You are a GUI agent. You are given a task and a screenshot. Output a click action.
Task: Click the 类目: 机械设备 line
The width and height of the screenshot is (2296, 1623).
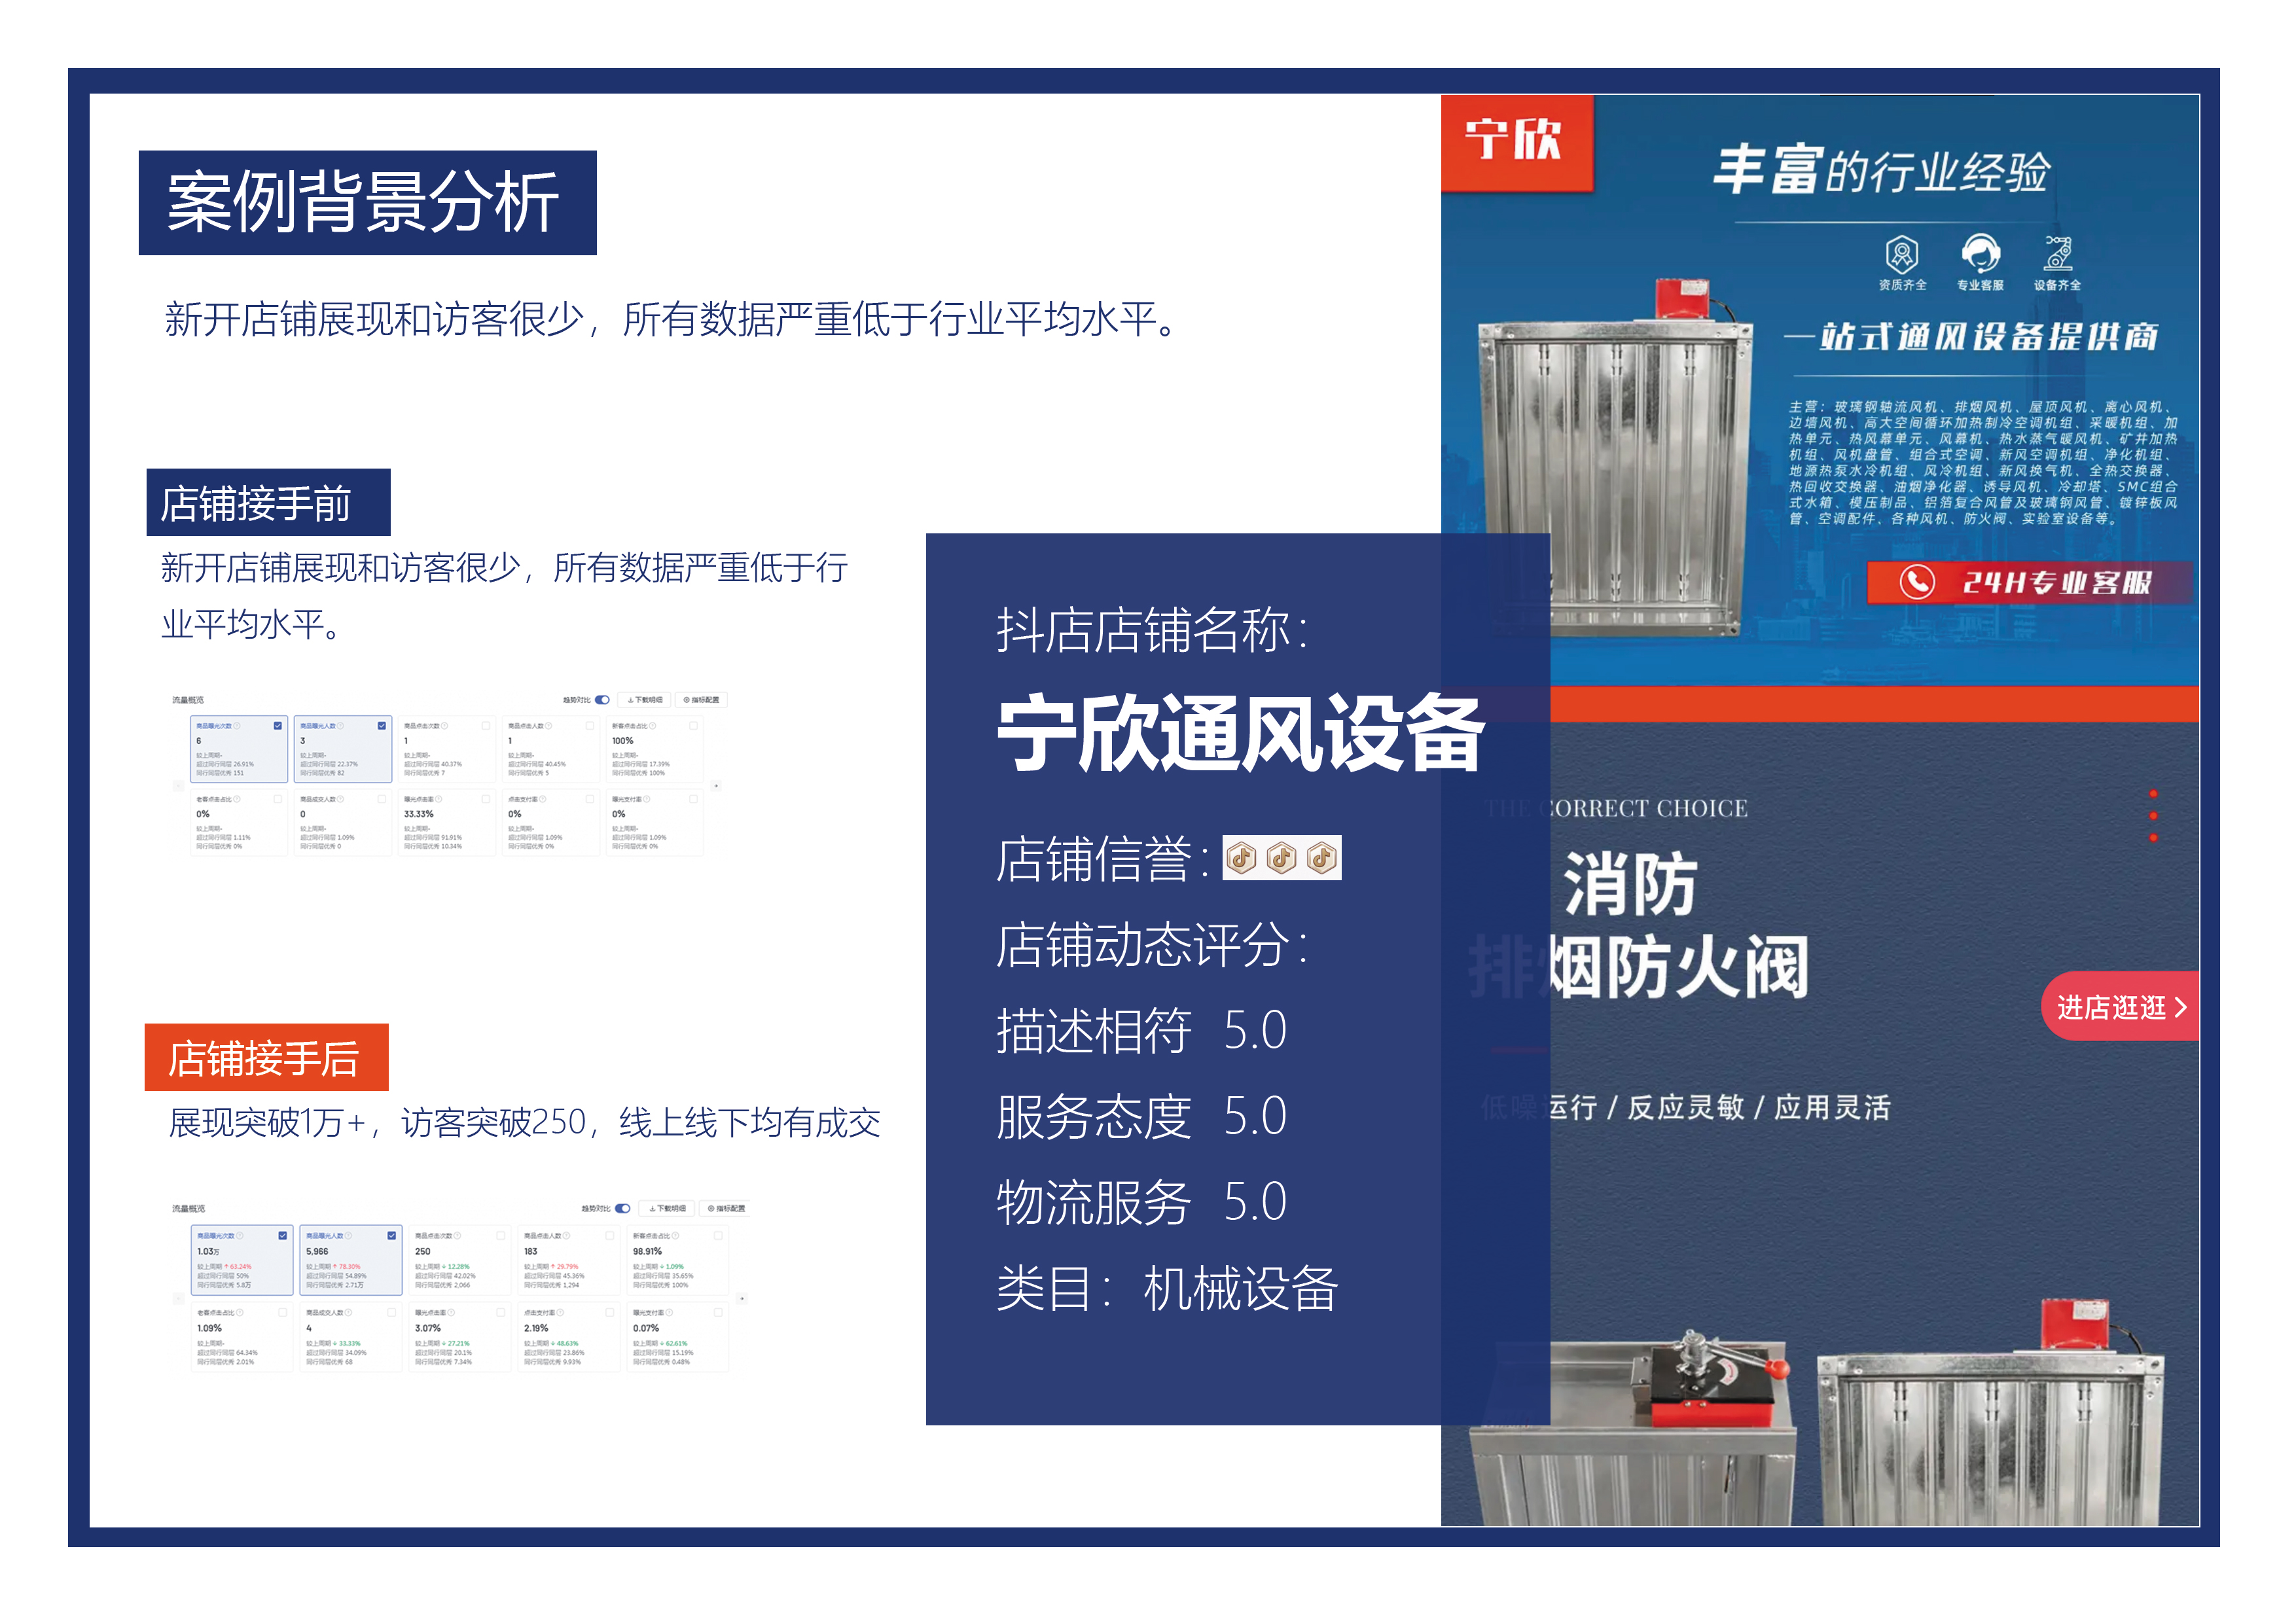(1167, 1288)
